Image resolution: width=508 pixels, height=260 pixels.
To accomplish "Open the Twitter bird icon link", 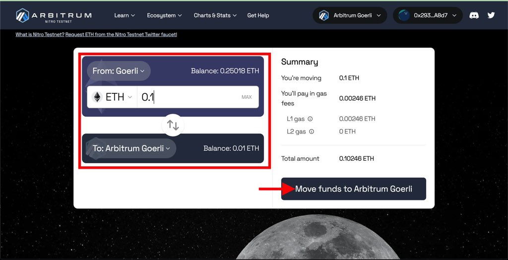I will [491, 15].
